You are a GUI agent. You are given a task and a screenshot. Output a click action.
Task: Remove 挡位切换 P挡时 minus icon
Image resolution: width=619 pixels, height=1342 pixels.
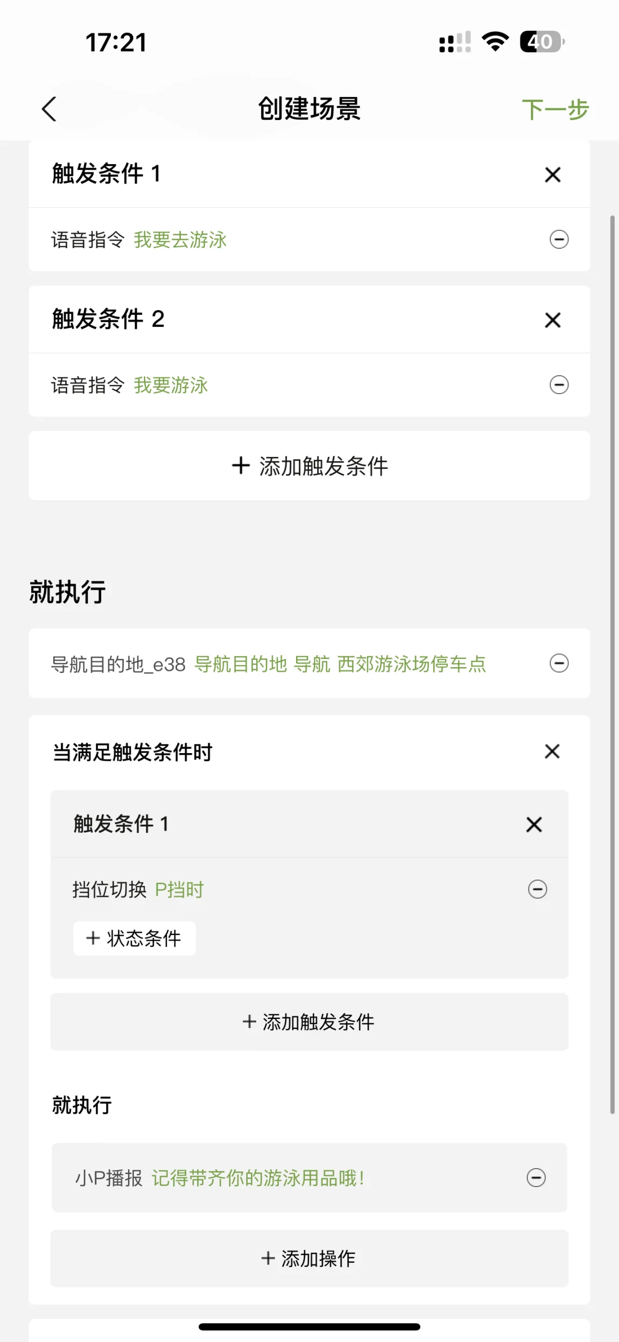(537, 889)
